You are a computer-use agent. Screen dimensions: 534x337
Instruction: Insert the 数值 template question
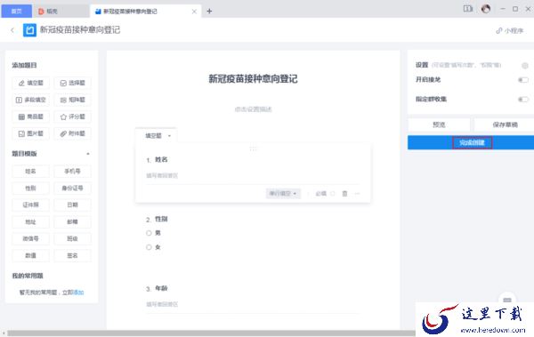pos(30,256)
